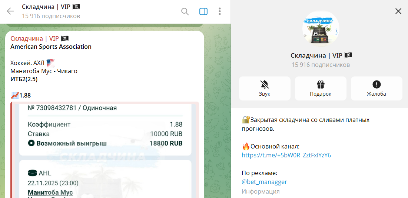Toggle the right sidebar panel icon

[203, 11]
